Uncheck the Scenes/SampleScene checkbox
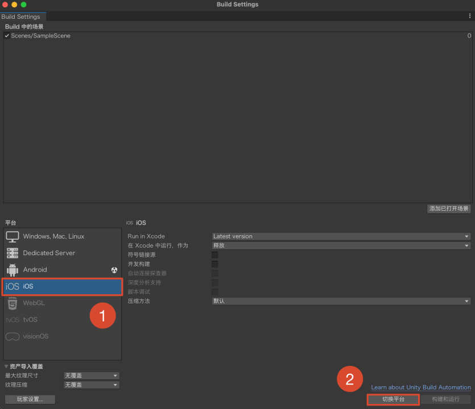 7,36
